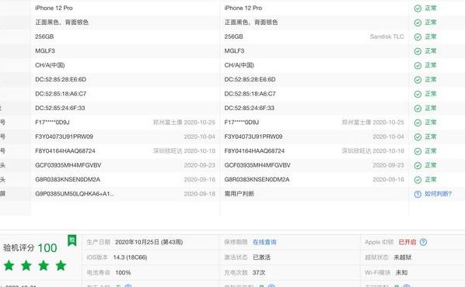Click activation status 已激活
465x287 pixels.
coord(261,258)
